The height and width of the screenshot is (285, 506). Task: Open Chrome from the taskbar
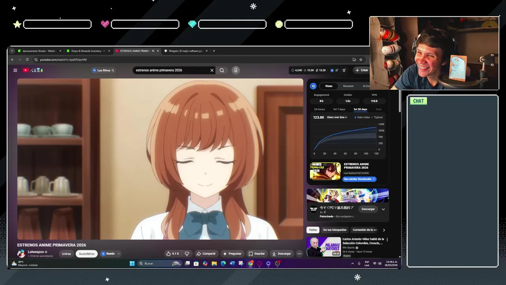(250, 264)
